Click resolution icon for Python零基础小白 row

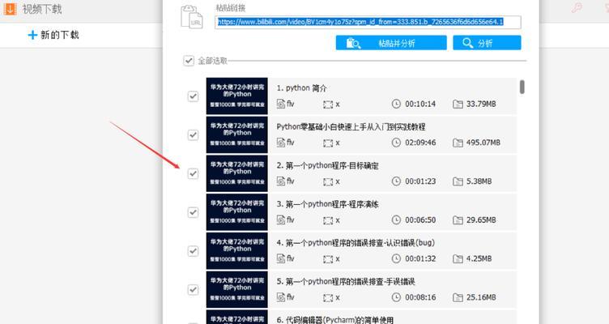328,143
